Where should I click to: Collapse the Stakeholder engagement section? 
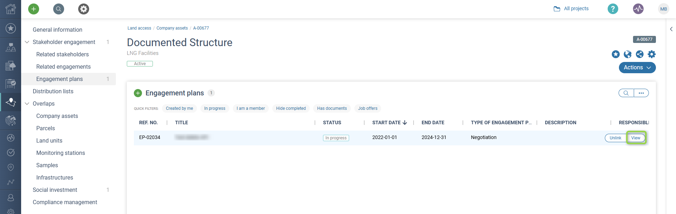tap(27, 42)
